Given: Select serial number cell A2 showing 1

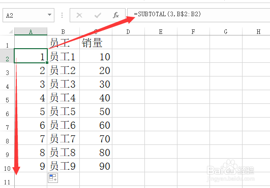Looking at the screenshot, I should pos(31,56).
